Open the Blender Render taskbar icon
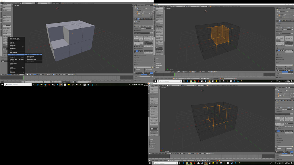Screen dimensions: 294x165 [x=61, y=85]
